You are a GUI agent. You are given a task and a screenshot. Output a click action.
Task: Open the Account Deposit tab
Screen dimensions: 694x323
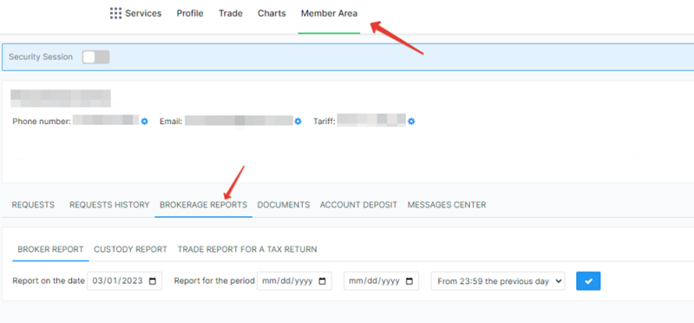pyautogui.click(x=358, y=205)
